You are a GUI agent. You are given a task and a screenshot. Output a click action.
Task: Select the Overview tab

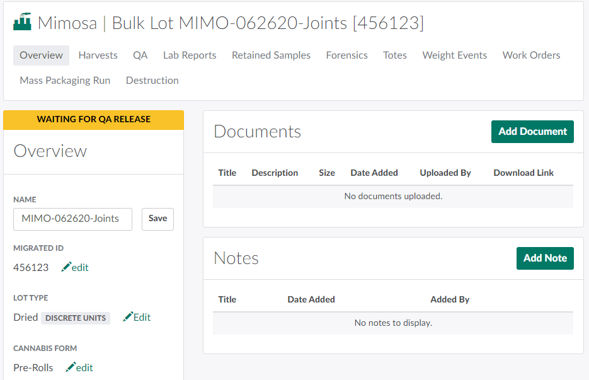pyautogui.click(x=41, y=55)
